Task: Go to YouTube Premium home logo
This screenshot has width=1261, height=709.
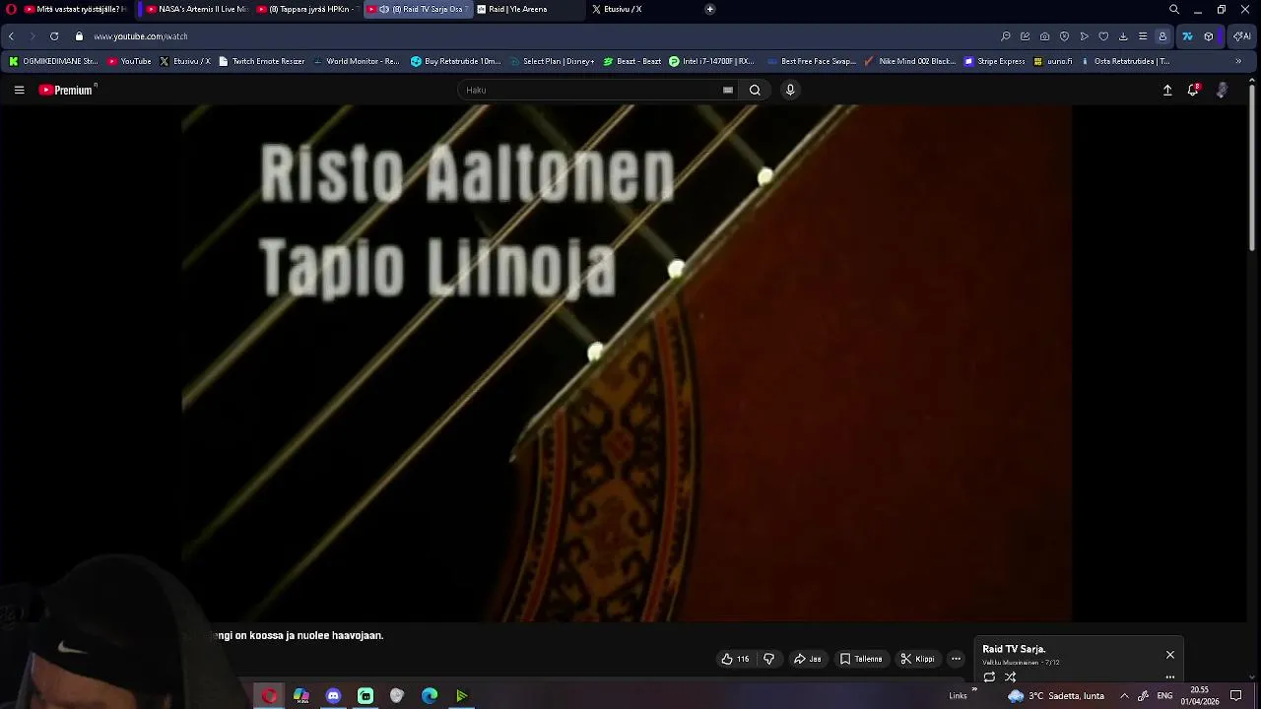Action: click(68, 90)
